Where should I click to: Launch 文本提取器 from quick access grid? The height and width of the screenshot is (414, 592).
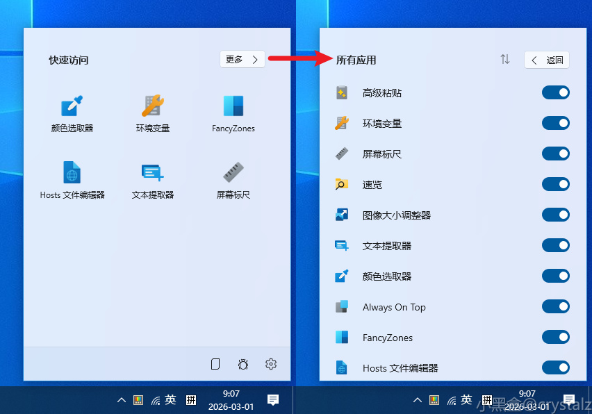pos(153,180)
